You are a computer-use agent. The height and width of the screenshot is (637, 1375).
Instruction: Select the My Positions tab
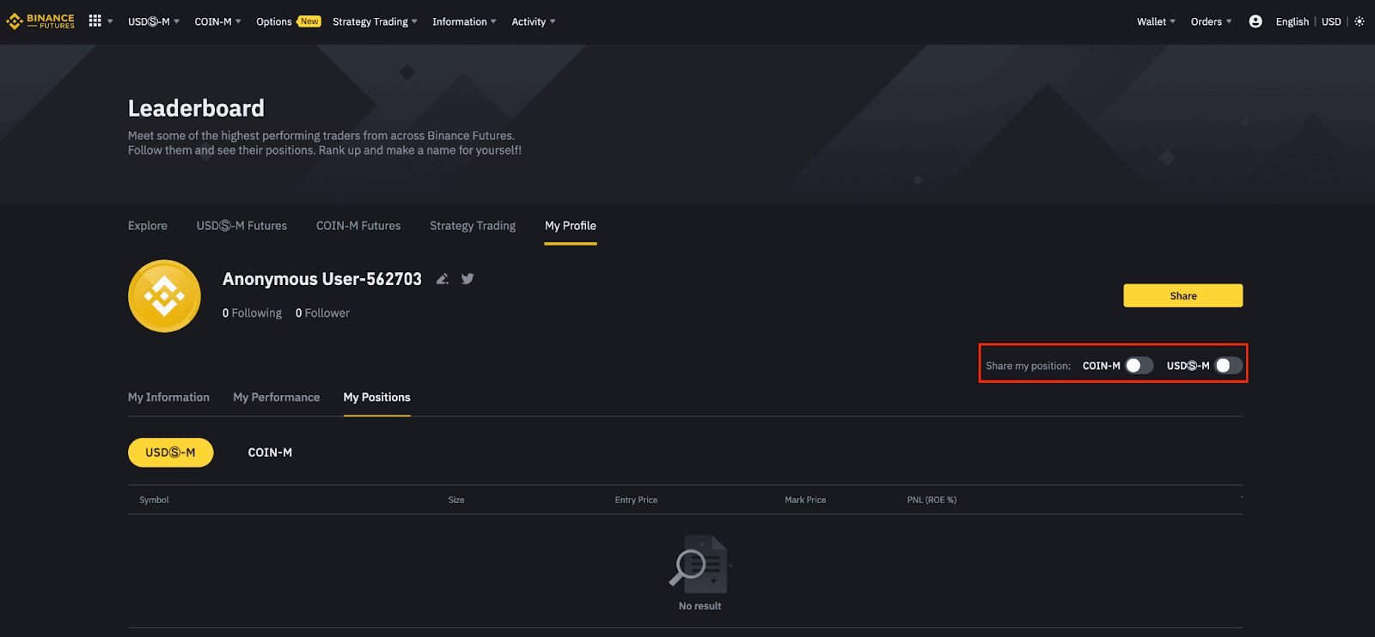click(376, 397)
